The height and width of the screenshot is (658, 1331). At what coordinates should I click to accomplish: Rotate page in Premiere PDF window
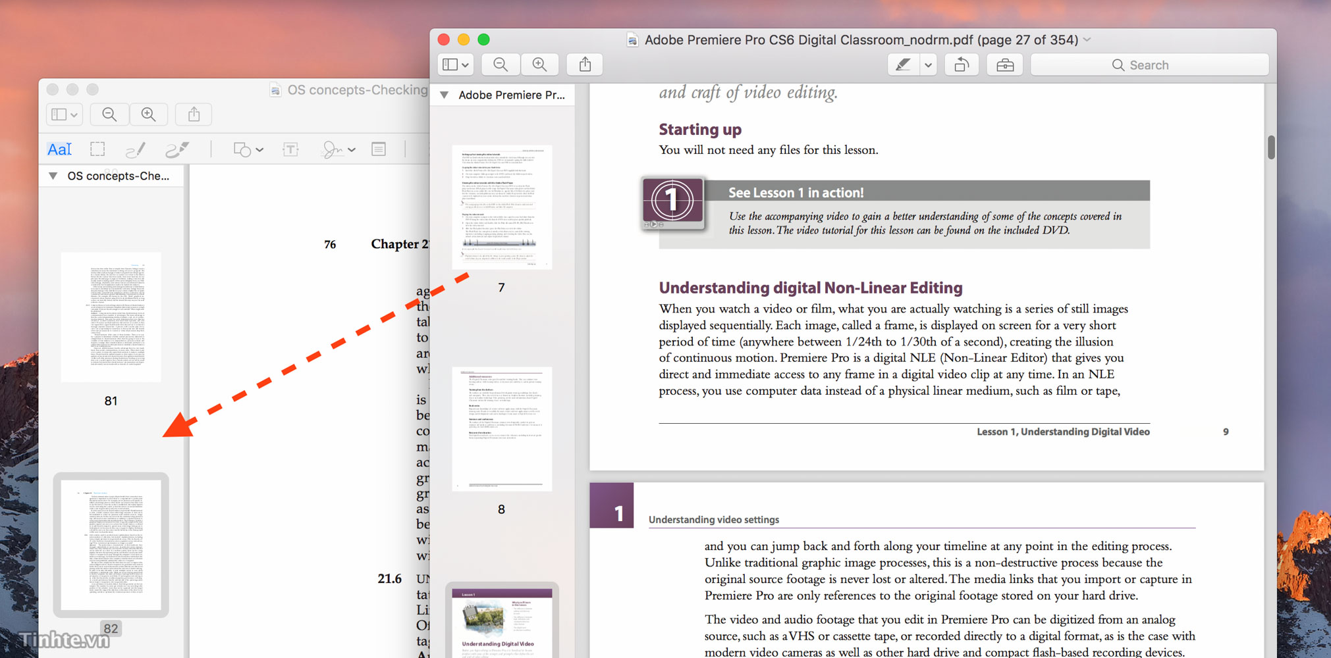[x=962, y=64]
